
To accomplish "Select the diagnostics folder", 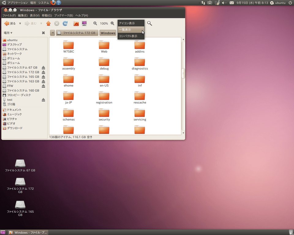I will pyautogui.click(x=140, y=64).
